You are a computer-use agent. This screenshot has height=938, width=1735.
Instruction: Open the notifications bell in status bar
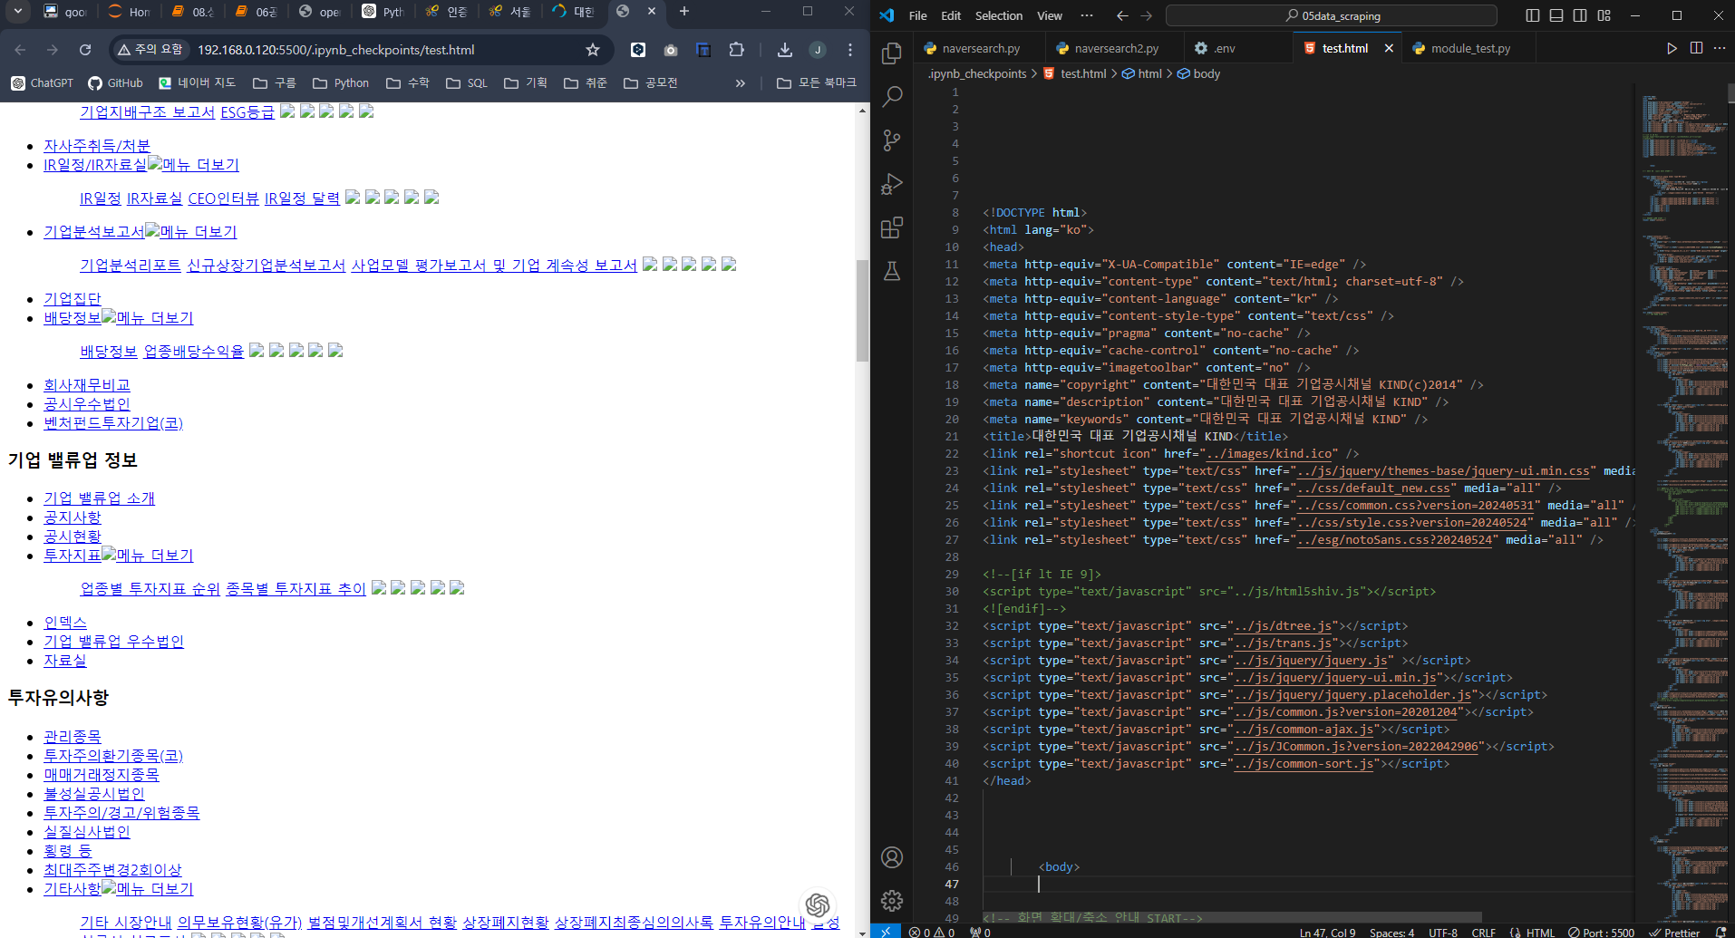pos(1720,932)
